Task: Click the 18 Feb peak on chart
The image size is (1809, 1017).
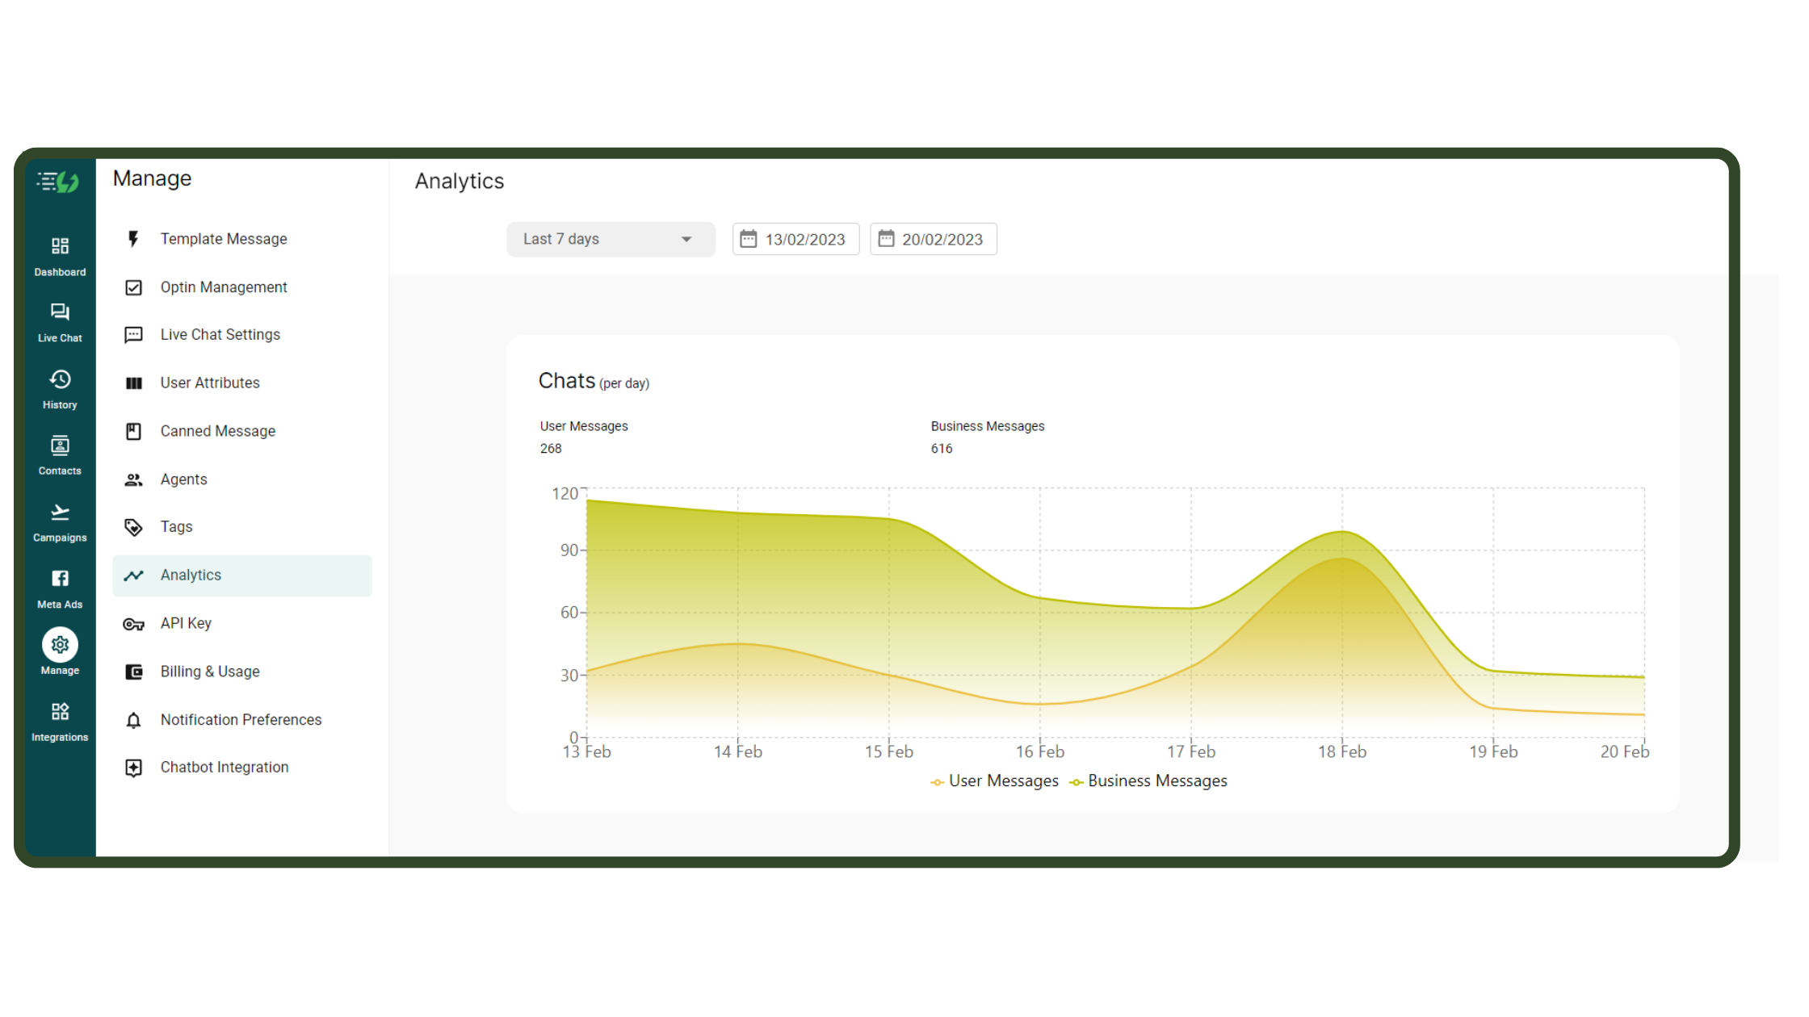Action: [1342, 533]
